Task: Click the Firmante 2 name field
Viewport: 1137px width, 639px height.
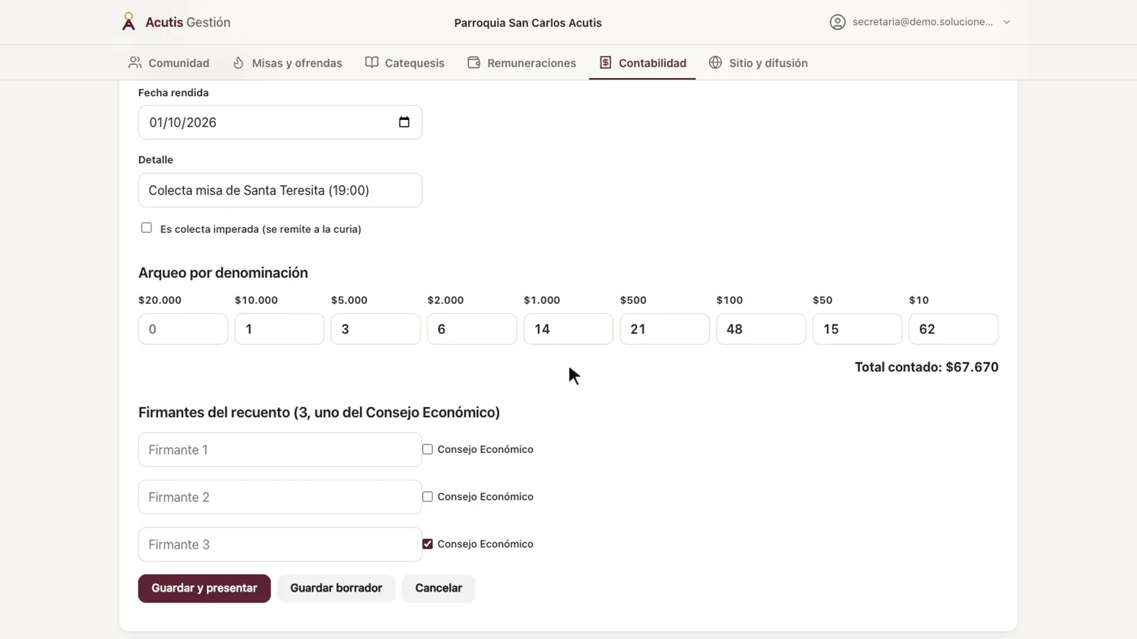Action: (280, 497)
